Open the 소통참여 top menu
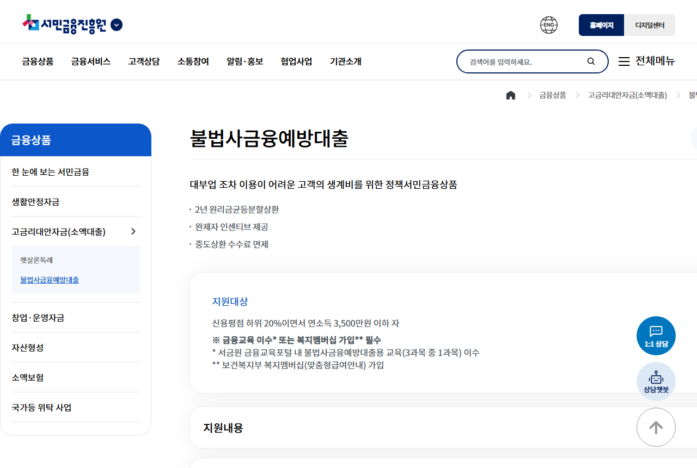Screen dimensions: 697x468 point(193,61)
